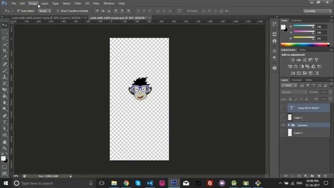Click the Layer 1 thumbnail

point(290,118)
